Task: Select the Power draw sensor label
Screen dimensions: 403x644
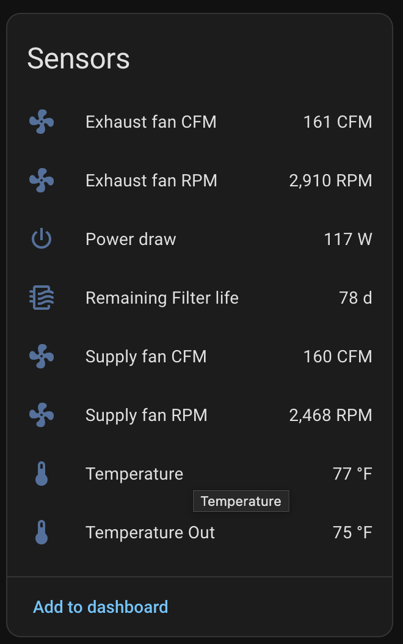Action: point(131,240)
